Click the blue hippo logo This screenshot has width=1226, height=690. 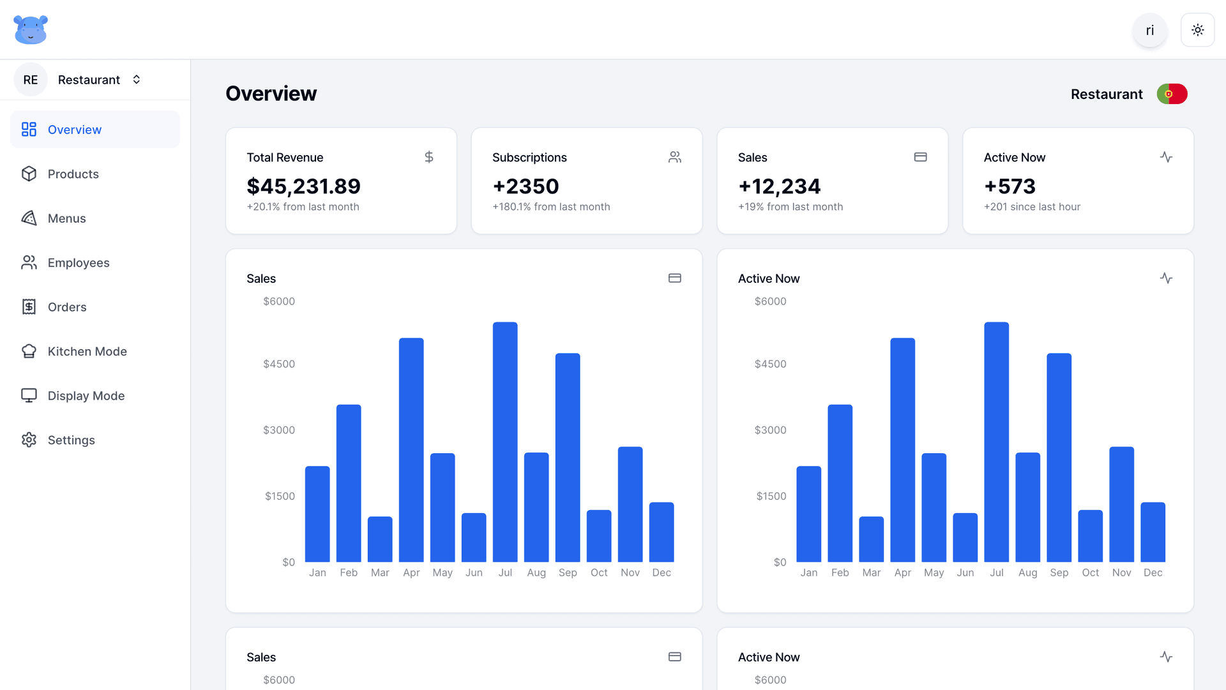(x=31, y=29)
